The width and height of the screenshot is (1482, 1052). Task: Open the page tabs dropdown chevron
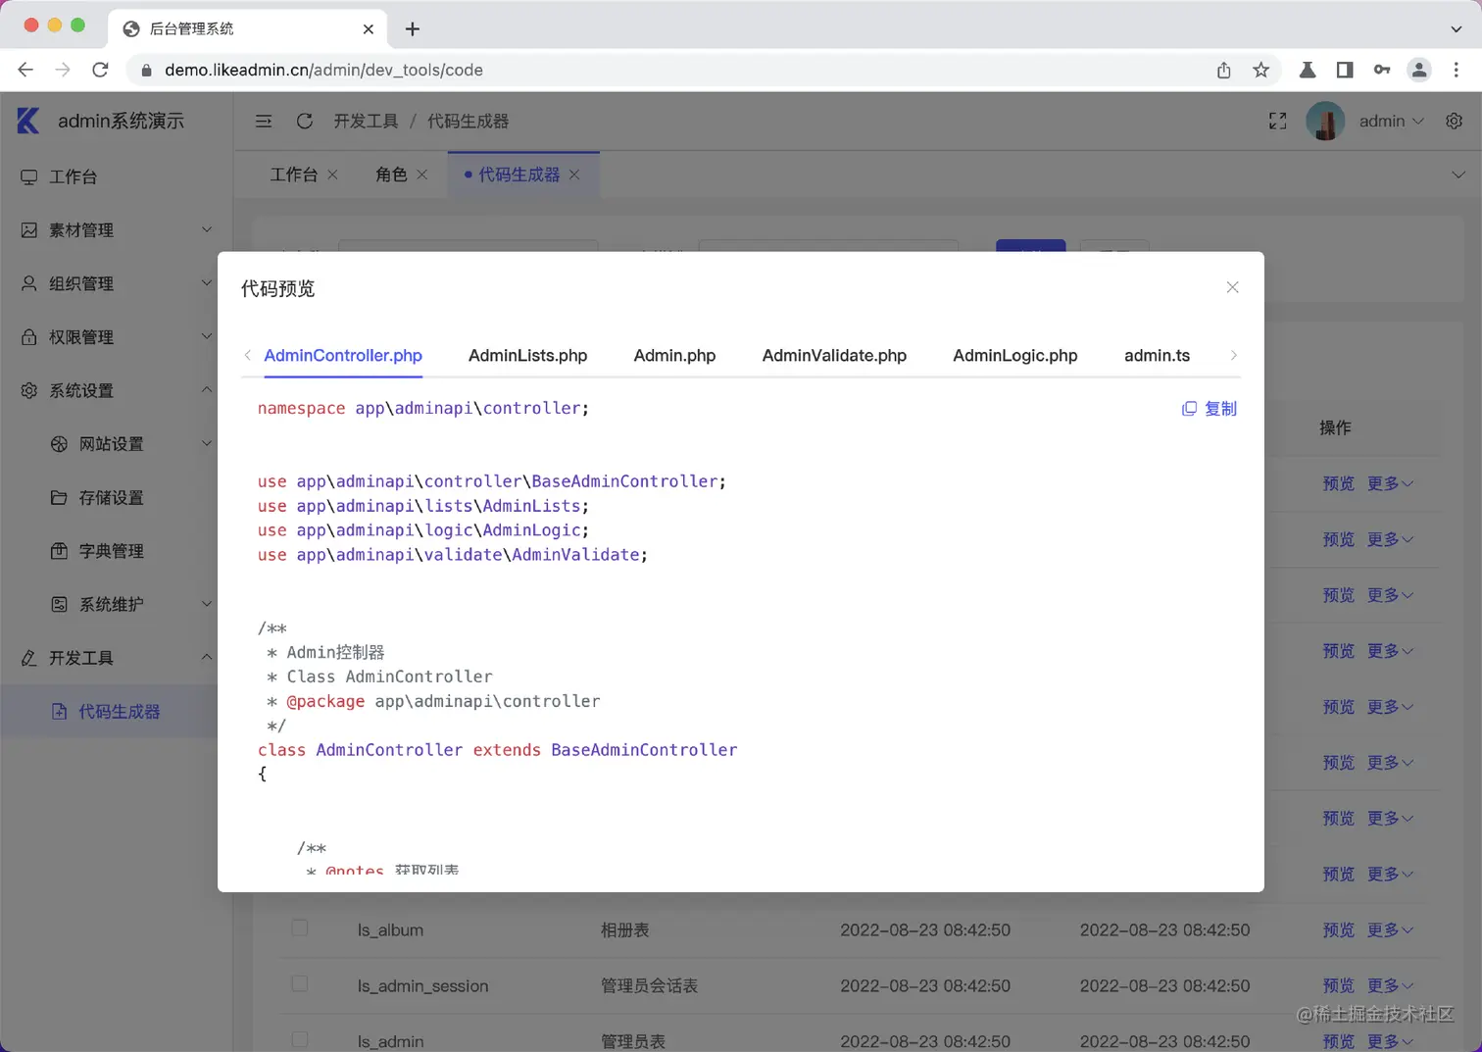coord(1458,175)
